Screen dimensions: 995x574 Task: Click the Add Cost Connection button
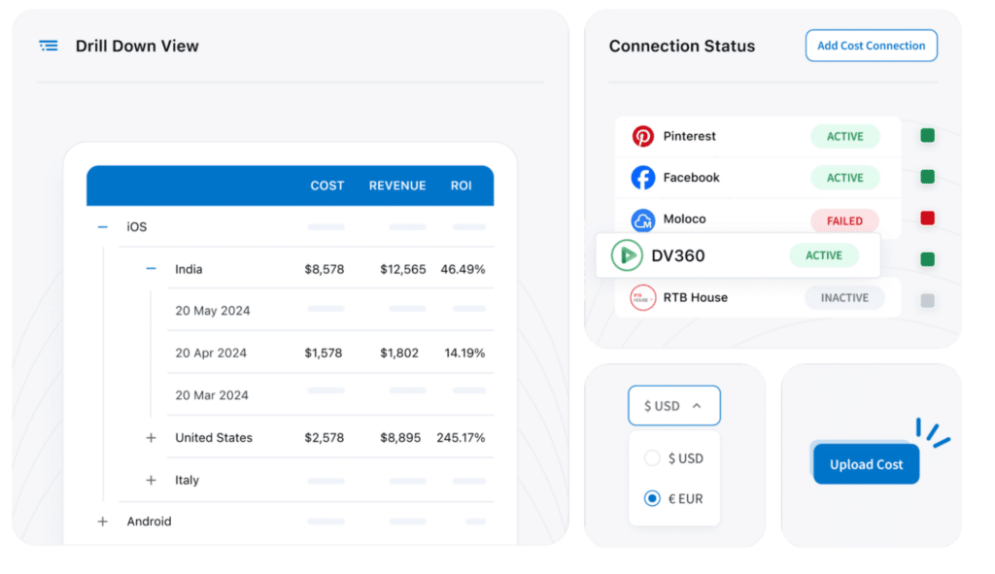(871, 45)
